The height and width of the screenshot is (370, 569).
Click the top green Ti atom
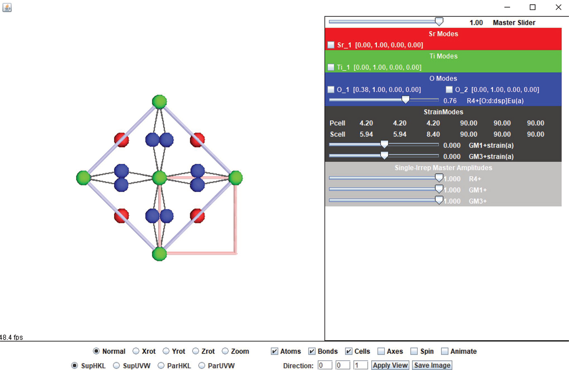pyautogui.click(x=159, y=102)
